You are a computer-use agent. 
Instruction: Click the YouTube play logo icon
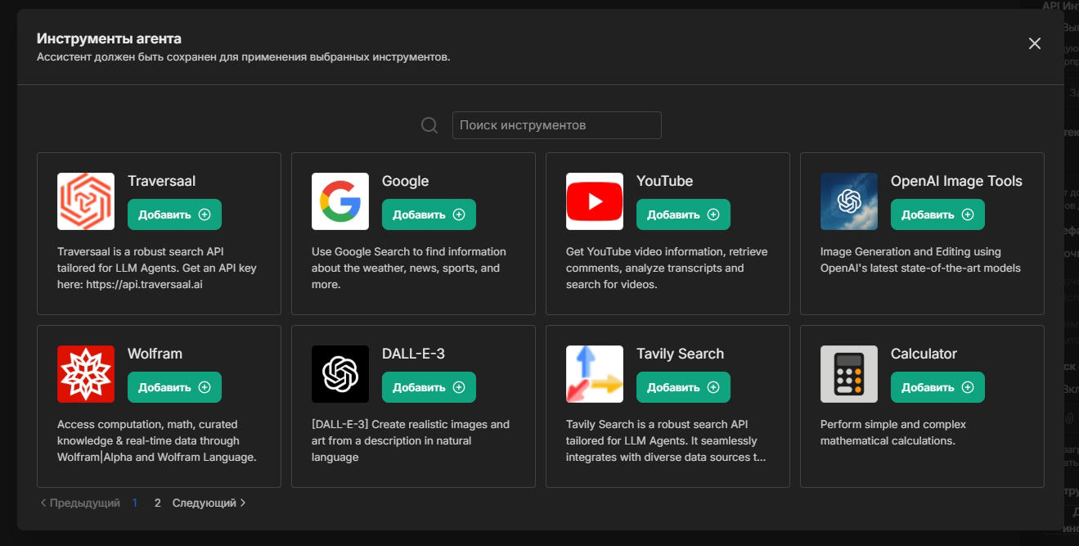pyautogui.click(x=595, y=201)
